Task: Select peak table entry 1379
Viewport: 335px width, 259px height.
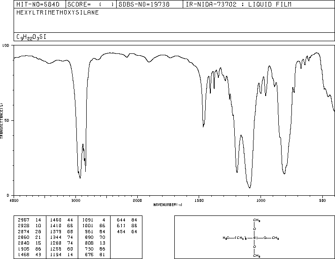Action: point(56,232)
